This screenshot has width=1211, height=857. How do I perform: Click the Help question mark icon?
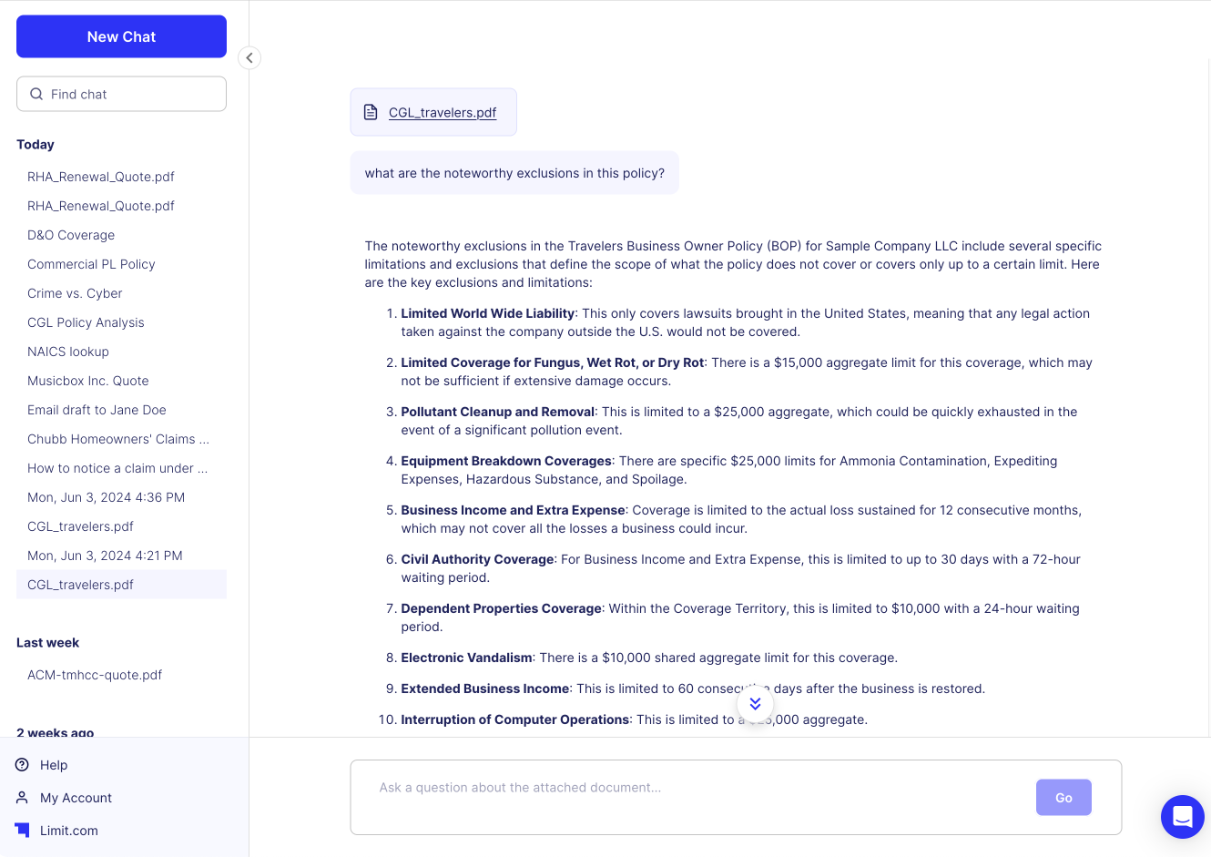[22, 765]
